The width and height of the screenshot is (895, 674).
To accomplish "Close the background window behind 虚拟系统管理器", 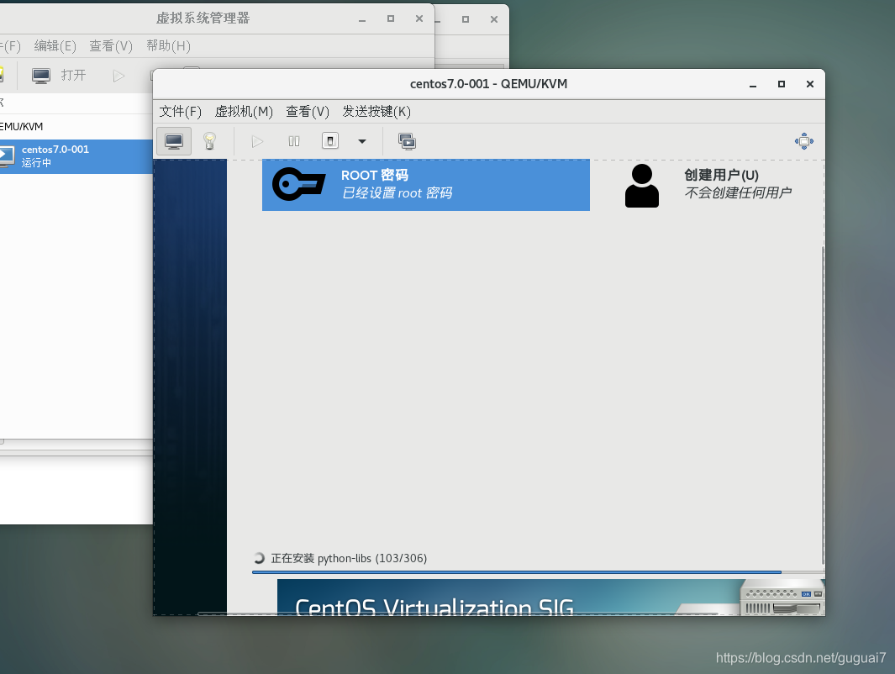I will [x=494, y=19].
